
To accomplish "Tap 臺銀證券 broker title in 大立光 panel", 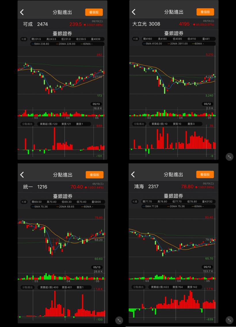I will pos(174,33).
